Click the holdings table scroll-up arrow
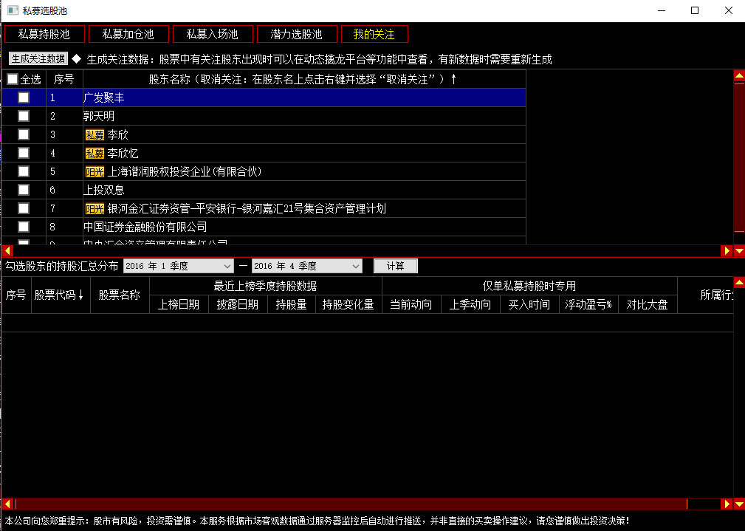745x531 pixels. click(739, 283)
